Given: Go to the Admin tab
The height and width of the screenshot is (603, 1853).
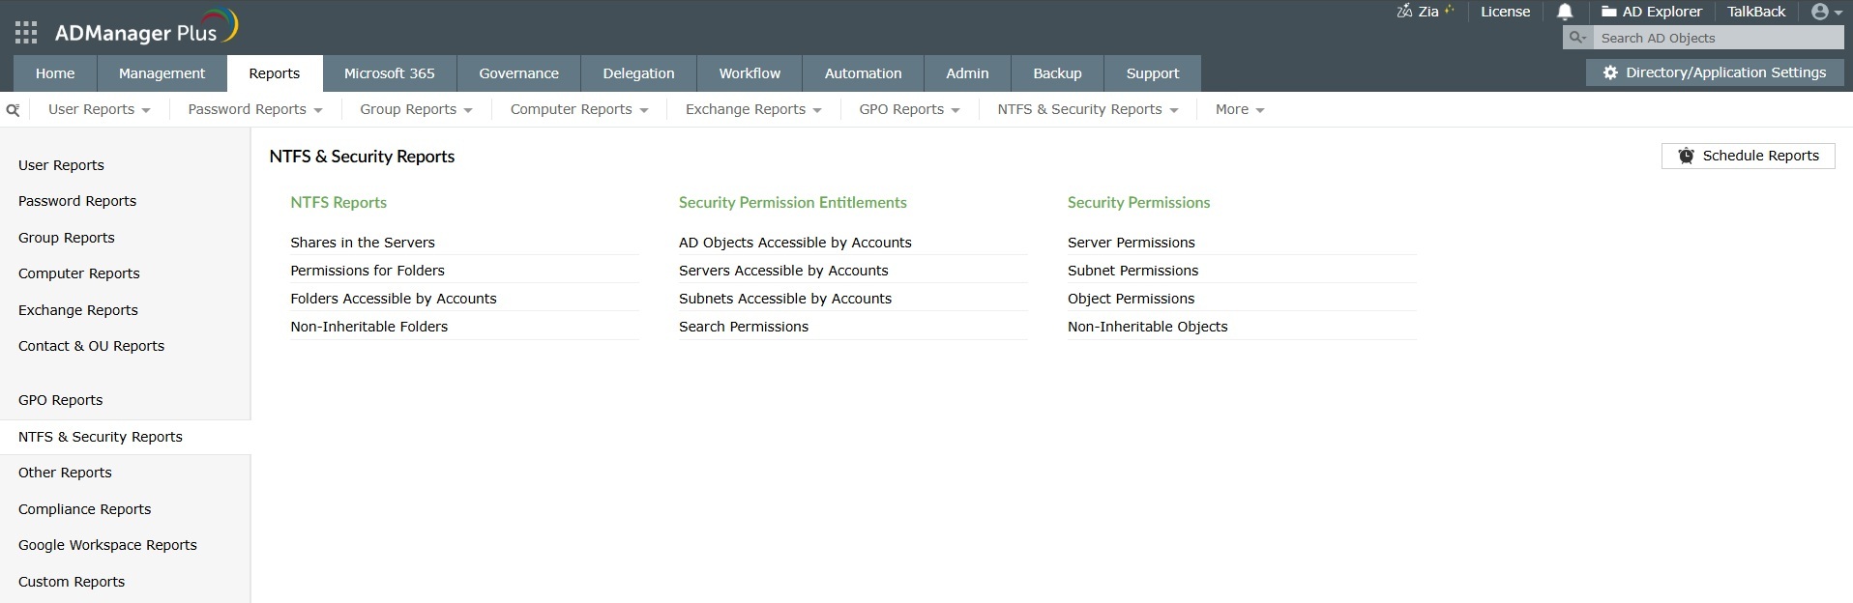Looking at the screenshot, I should 967,73.
